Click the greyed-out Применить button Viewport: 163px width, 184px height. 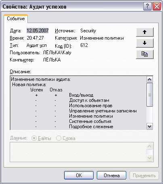click(x=144, y=176)
